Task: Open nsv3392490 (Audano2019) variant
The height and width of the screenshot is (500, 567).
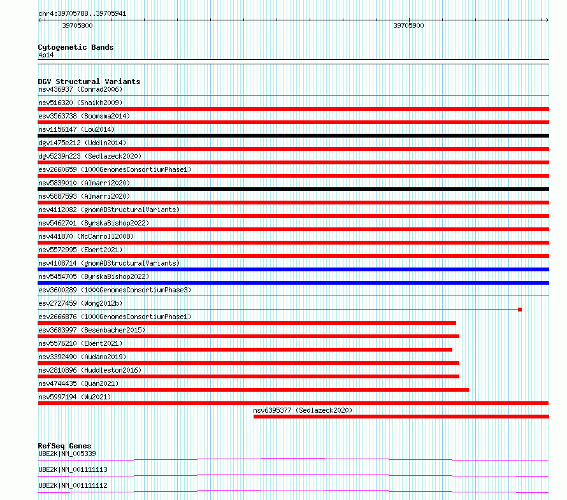Action: pos(82,357)
